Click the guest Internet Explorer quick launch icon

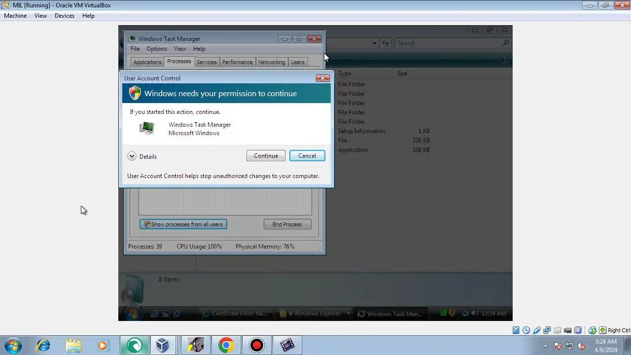click(177, 314)
